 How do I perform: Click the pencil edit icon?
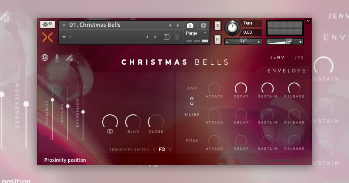point(69,58)
